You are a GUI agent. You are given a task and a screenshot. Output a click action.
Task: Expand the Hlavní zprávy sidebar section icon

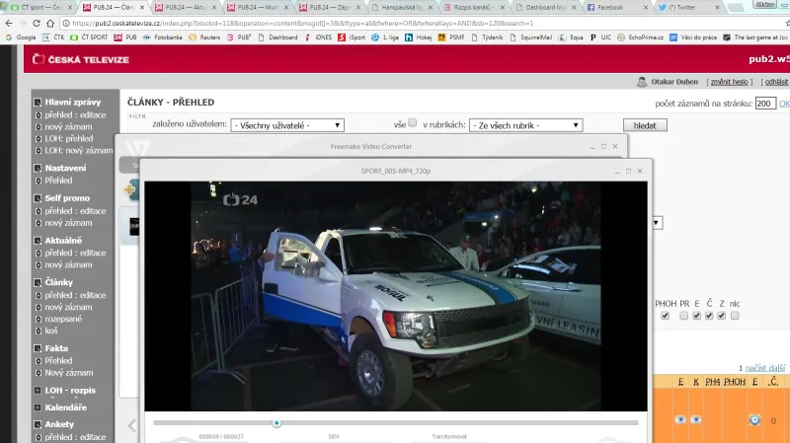pos(38,102)
